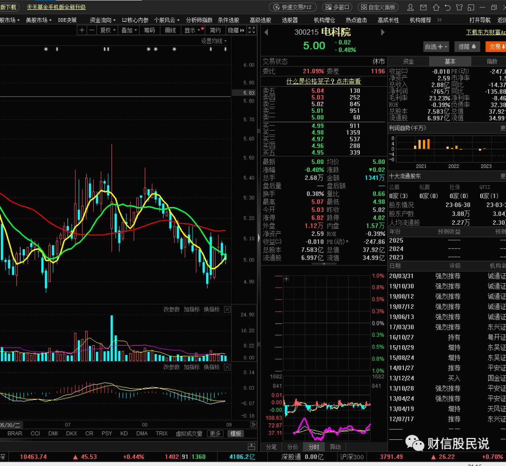
Task: Click the first star event marker on chart
Action: pyautogui.click(x=46, y=49)
